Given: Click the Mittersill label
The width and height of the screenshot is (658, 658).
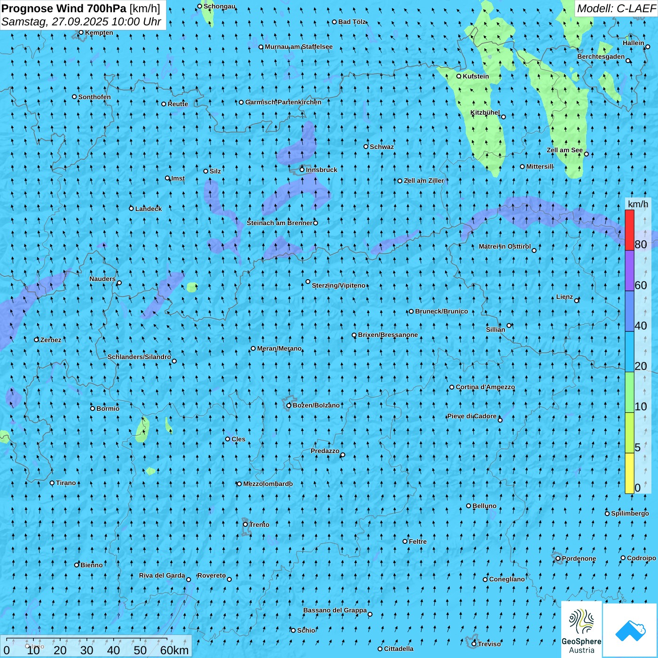Looking at the screenshot, I should [540, 166].
